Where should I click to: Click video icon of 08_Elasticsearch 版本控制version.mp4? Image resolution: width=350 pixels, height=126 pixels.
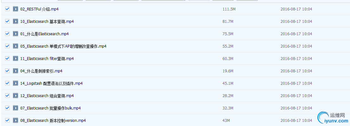coord(16,120)
